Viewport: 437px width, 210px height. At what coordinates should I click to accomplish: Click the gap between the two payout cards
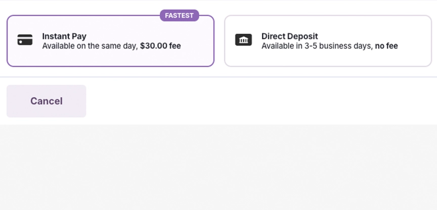pyautogui.click(x=220, y=41)
